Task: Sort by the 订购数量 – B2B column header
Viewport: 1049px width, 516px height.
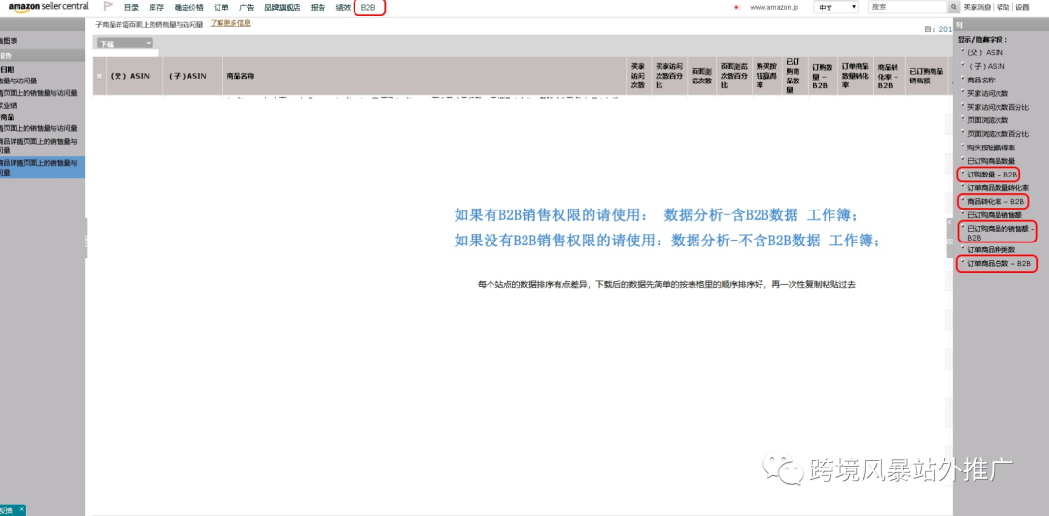Action: click(823, 77)
